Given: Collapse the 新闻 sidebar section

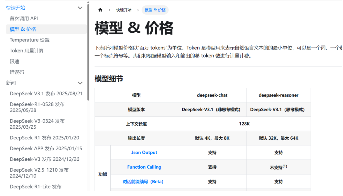Looking at the screenshot, I should (80, 83).
